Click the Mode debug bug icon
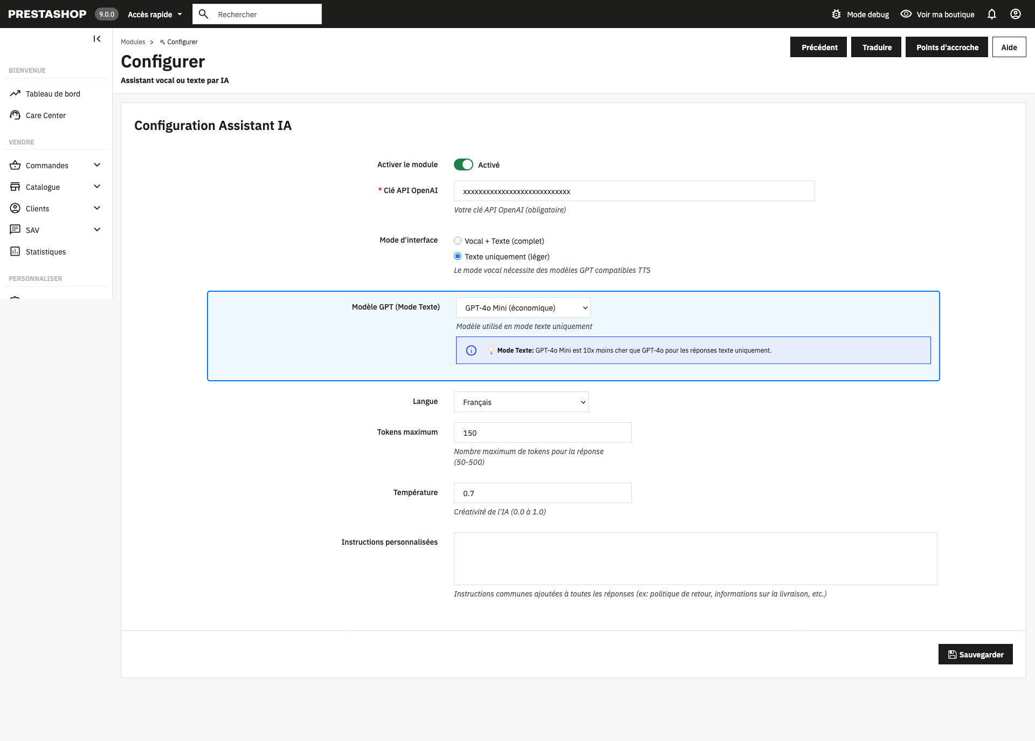1035x741 pixels. pos(836,14)
